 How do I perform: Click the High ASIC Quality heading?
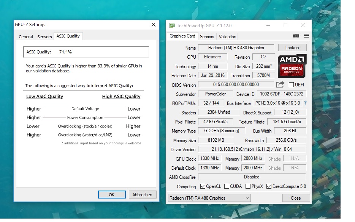pyautogui.click(x=121, y=97)
